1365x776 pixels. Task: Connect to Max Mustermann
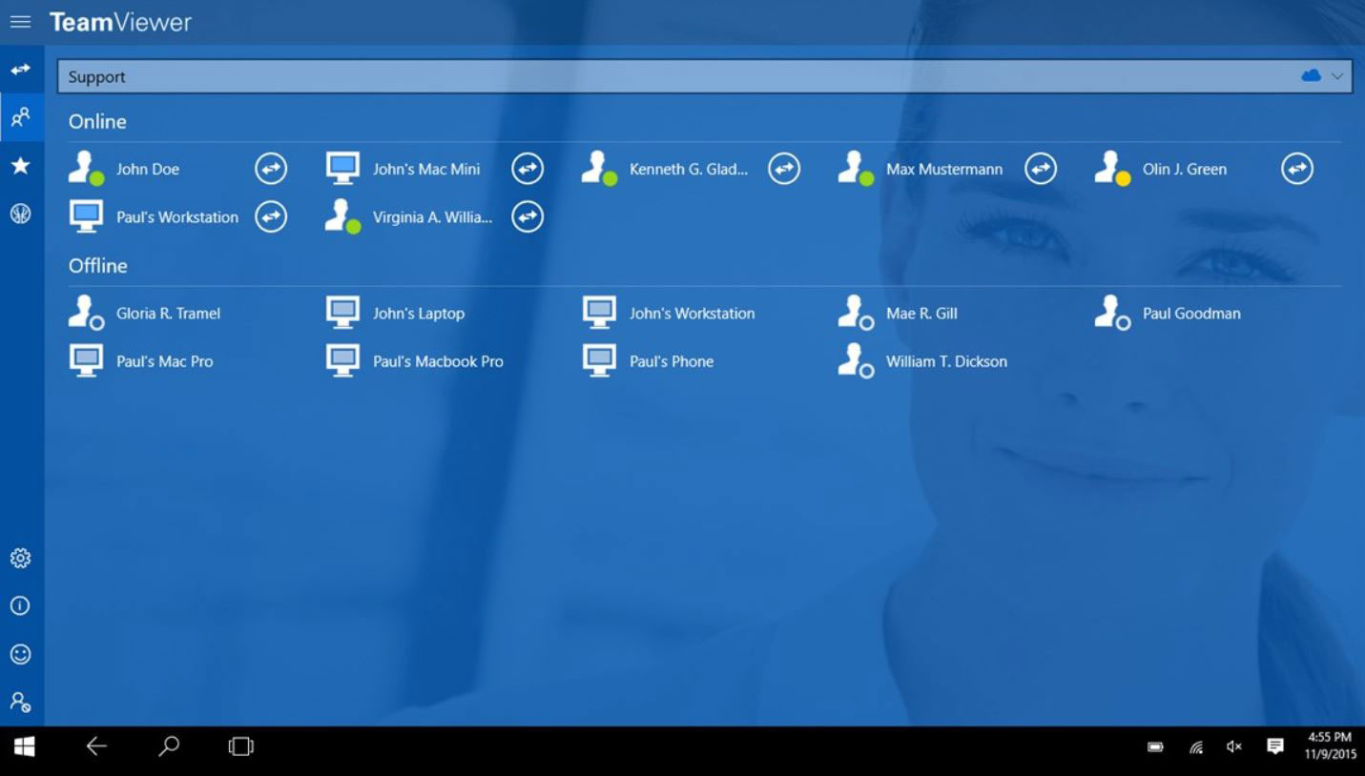(x=1040, y=168)
